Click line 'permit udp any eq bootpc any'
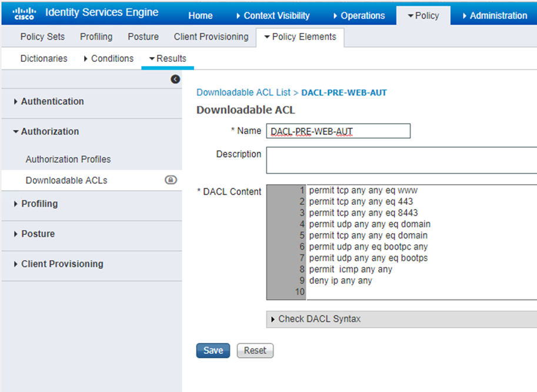Image resolution: width=537 pixels, height=392 pixels. click(x=368, y=247)
